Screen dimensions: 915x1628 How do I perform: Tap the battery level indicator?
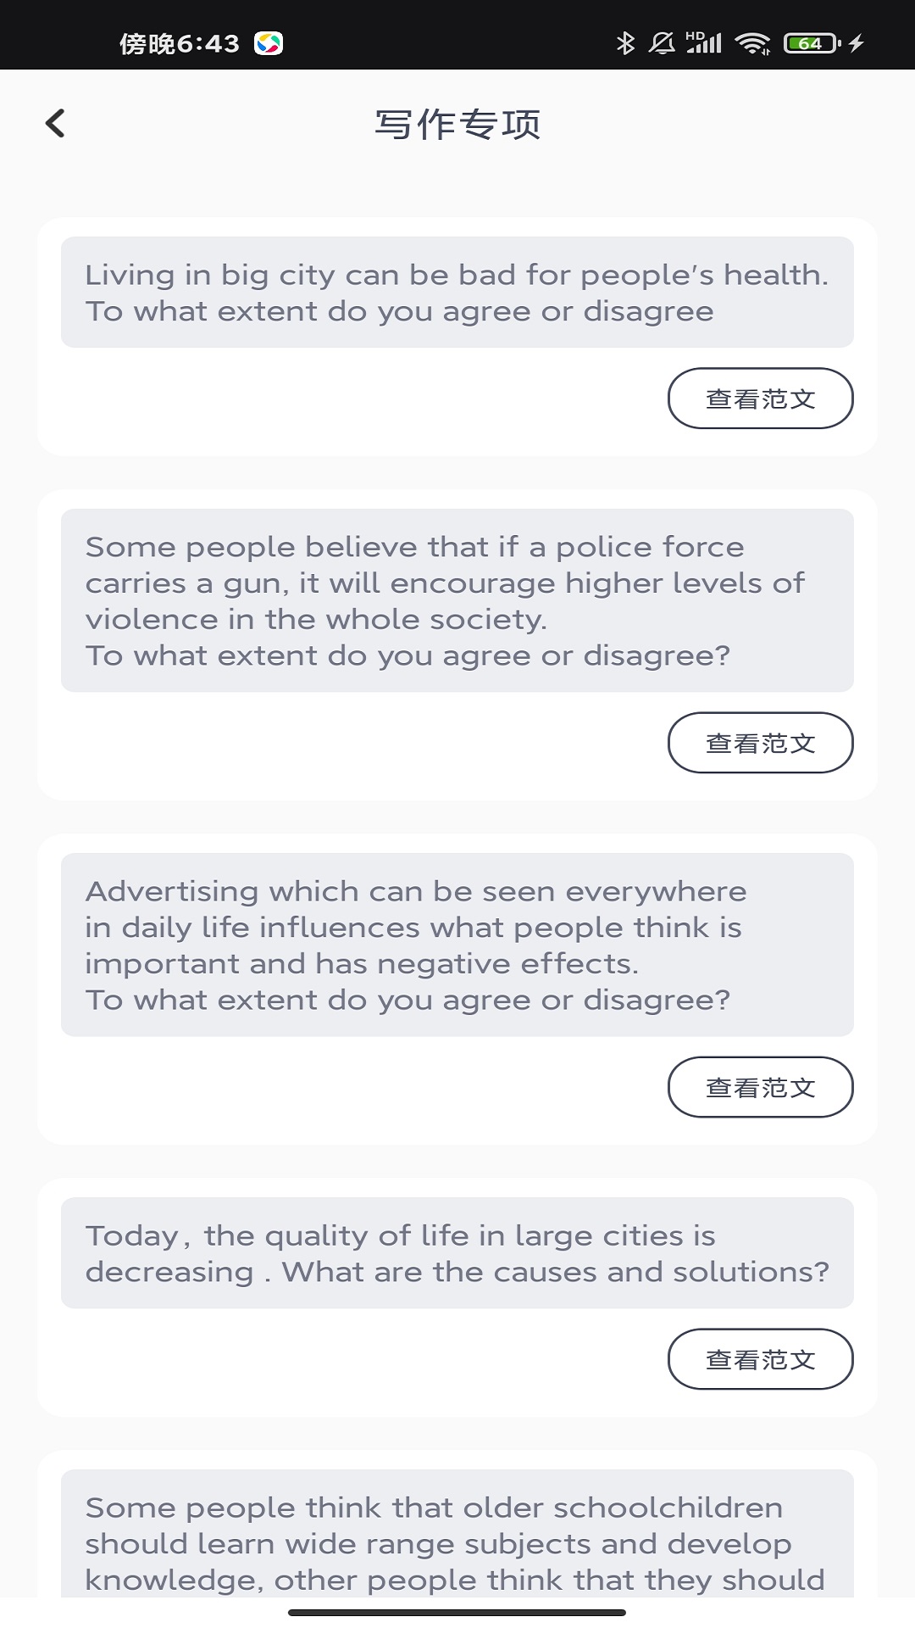812,43
